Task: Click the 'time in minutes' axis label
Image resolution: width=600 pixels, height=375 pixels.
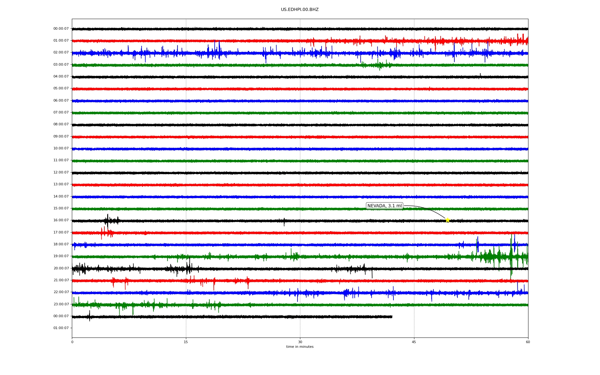Action: click(x=299, y=347)
